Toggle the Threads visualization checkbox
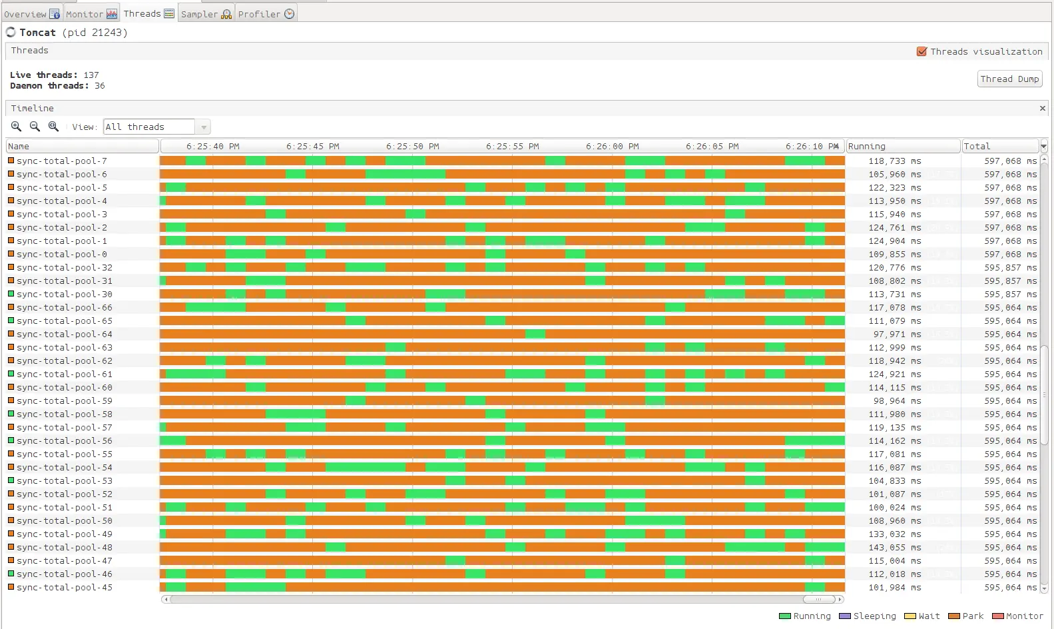This screenshot has width=1054, height=629. (922, 51)
